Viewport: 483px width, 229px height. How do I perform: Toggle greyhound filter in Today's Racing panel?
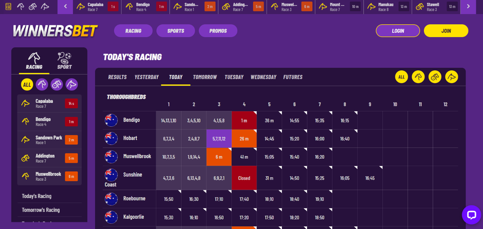pos(451,77)
